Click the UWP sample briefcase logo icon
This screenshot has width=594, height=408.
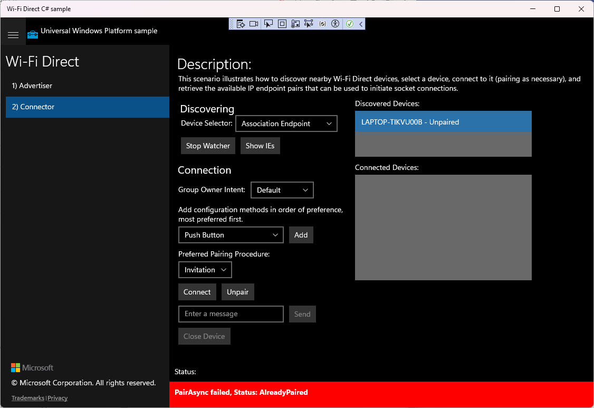(32, 34)
